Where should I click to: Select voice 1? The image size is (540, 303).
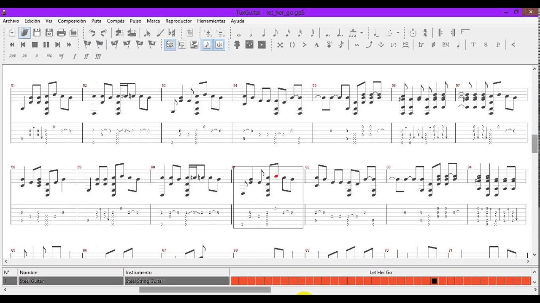[119, 32]
